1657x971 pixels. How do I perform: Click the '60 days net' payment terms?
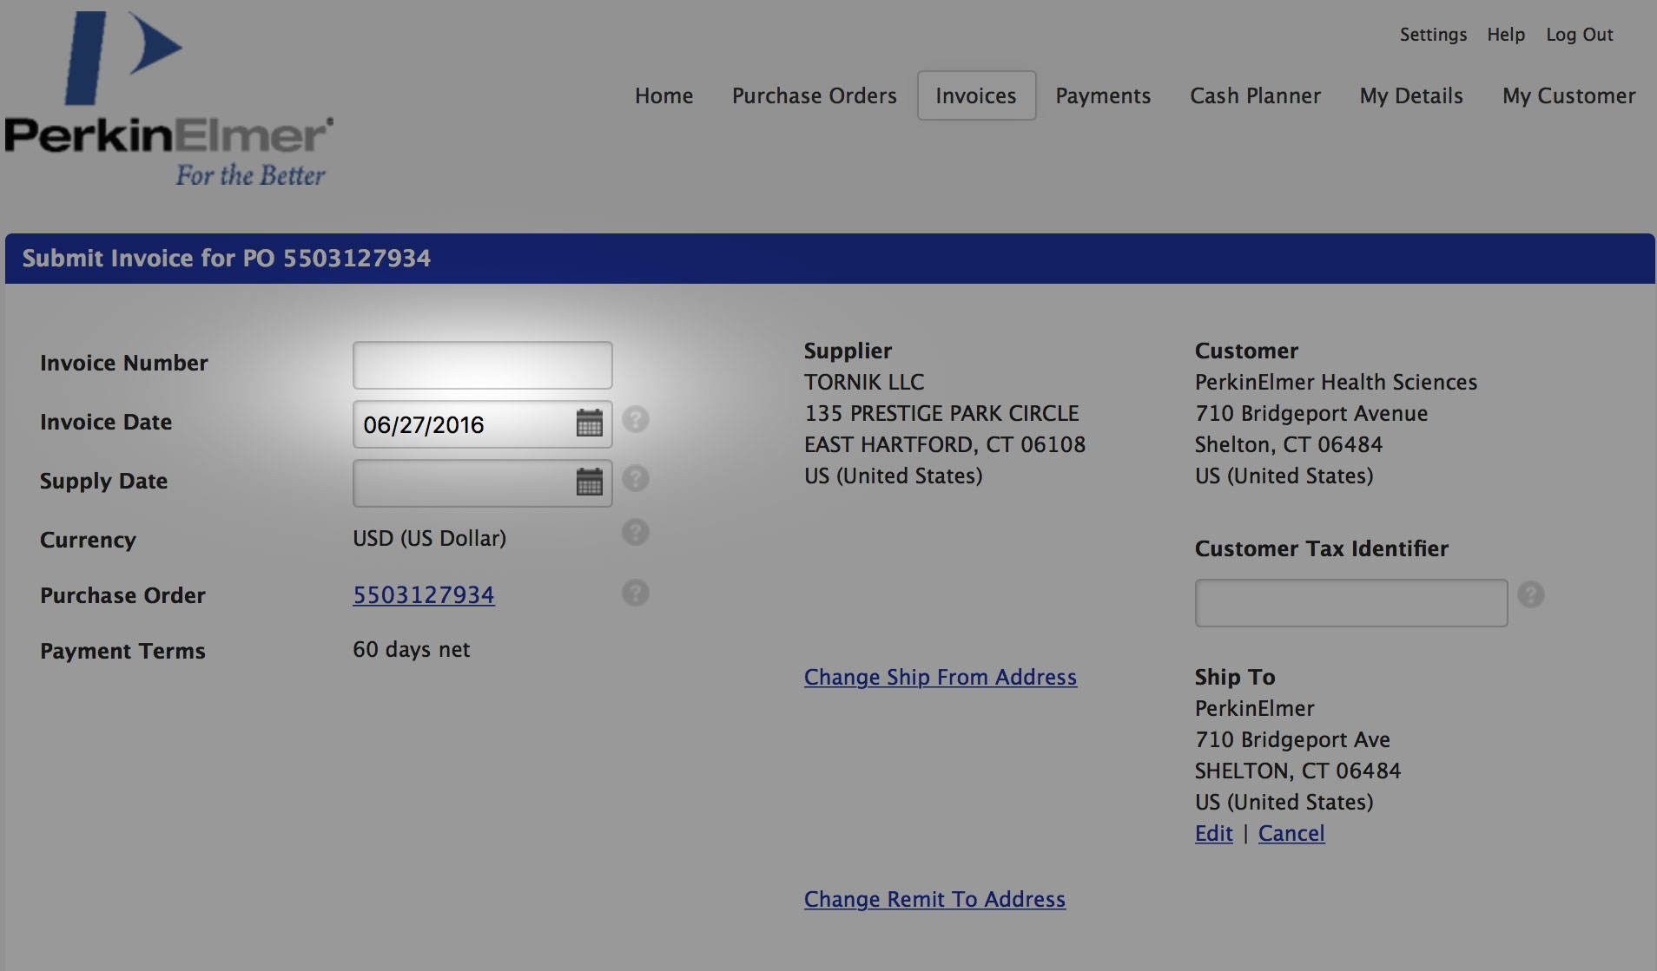411,649
